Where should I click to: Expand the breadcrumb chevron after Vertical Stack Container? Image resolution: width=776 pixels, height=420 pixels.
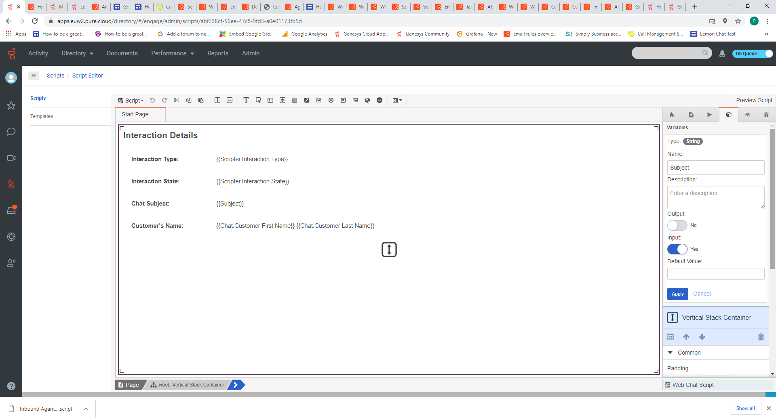coord(236,385)
